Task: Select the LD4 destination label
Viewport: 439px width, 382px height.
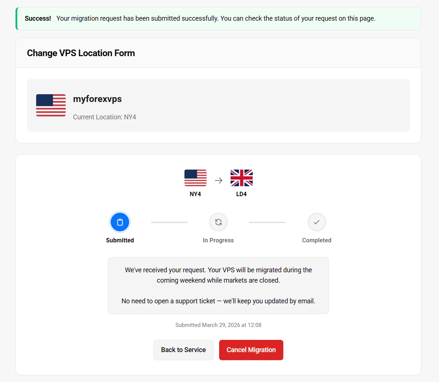Action: (242, 193)
